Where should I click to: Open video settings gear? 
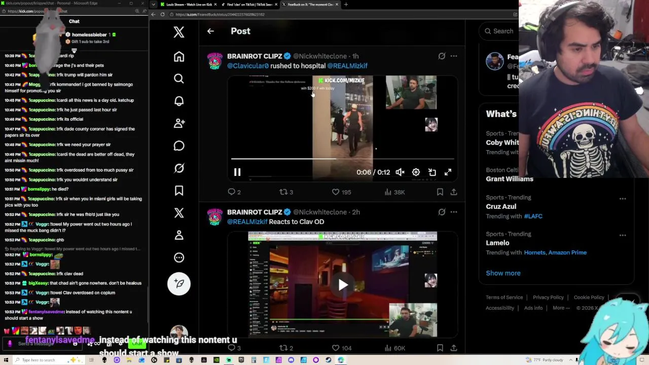coord(416,172)
